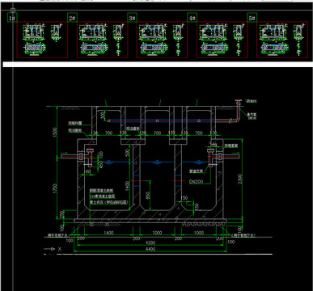Open the 2# drawing set thumbnail

tap(103, 40)
